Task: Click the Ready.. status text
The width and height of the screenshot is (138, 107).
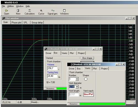Action: point(35,102)
